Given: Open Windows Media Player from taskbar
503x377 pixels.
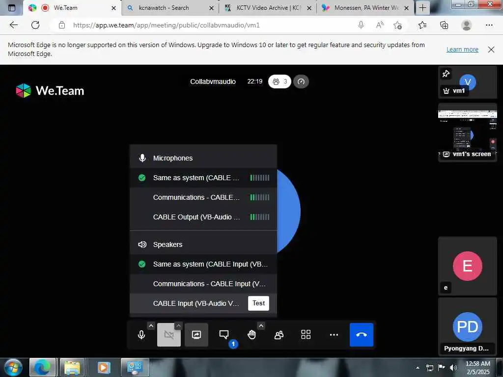Looking at the screenshot, I should coord(103,367).
